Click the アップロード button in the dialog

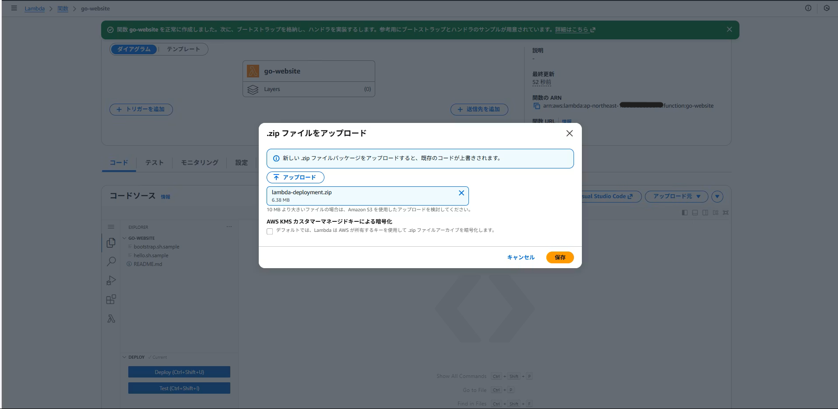[296, 177]
